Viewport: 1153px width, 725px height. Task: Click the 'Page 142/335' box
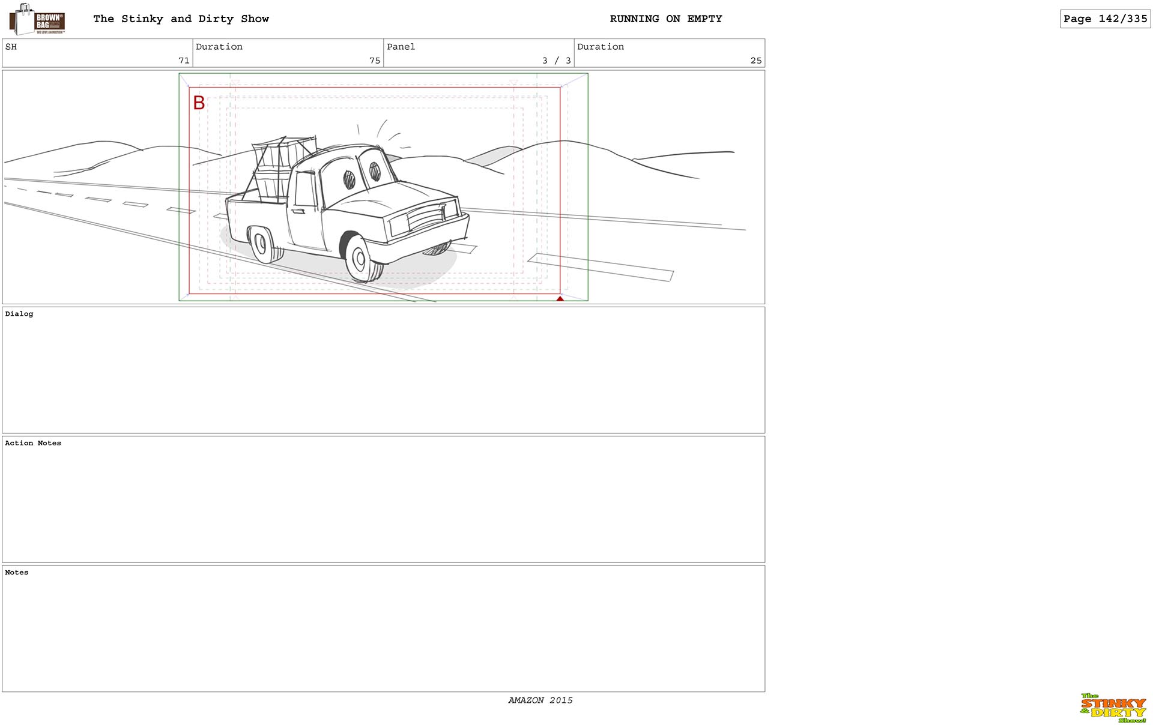[1105, 19]
